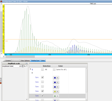Collapse the Amplitude scale section chevron

[27, 66]
